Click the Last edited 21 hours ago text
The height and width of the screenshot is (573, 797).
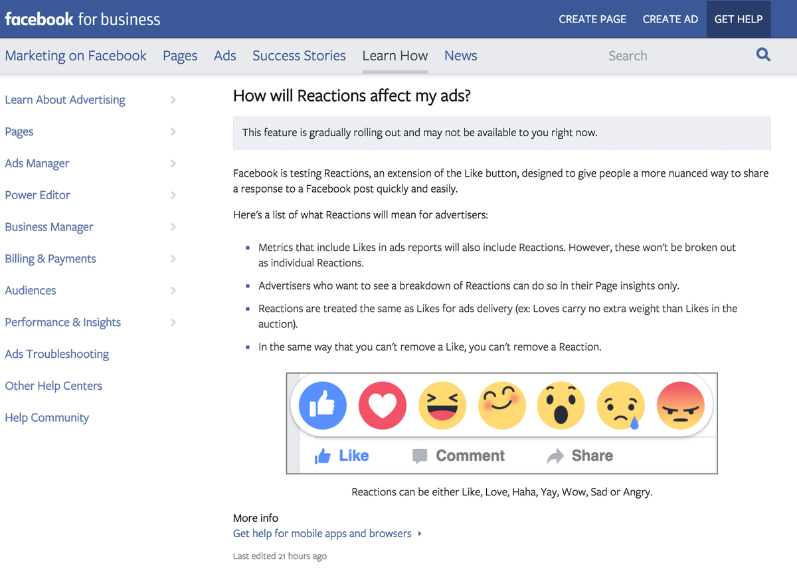pyautogui.click(x=280, y=556)
